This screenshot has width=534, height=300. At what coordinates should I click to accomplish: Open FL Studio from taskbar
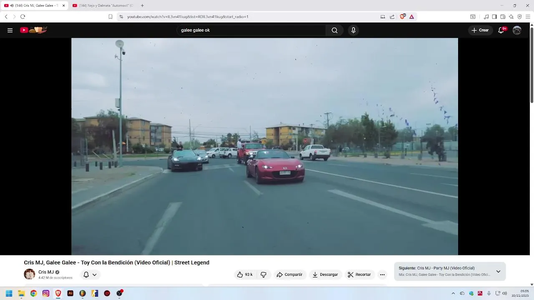[x=83, y=293]
